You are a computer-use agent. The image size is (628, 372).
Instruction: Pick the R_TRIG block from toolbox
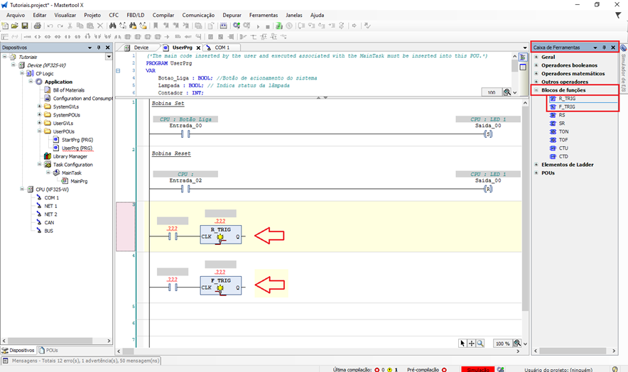point(566,99)
